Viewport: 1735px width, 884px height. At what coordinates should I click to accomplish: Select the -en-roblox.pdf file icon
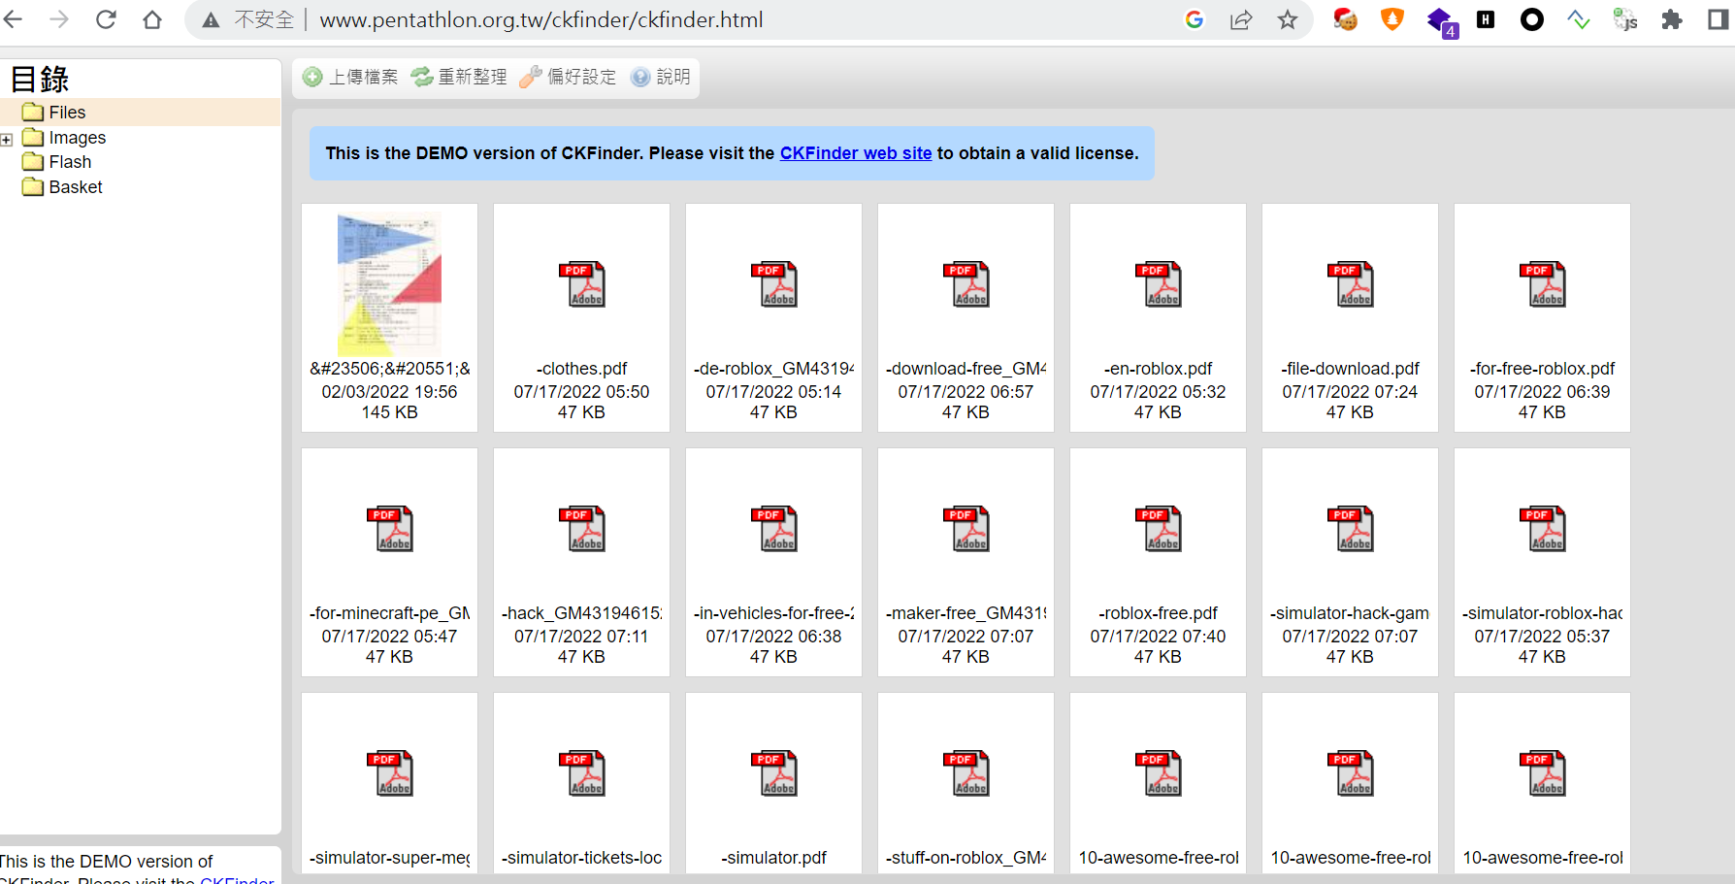pos(1158,284)
